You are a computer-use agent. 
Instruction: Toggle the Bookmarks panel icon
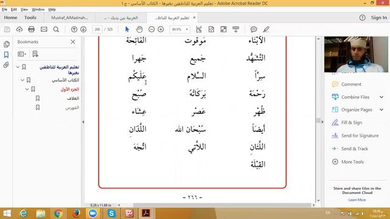point(6,55)
